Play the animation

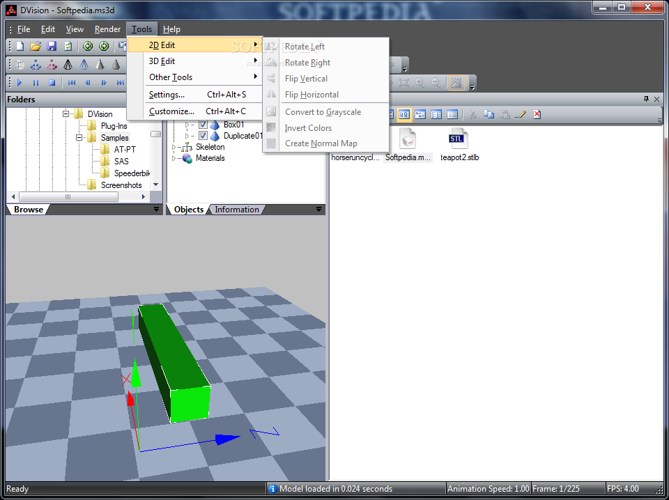pos(20,83)
